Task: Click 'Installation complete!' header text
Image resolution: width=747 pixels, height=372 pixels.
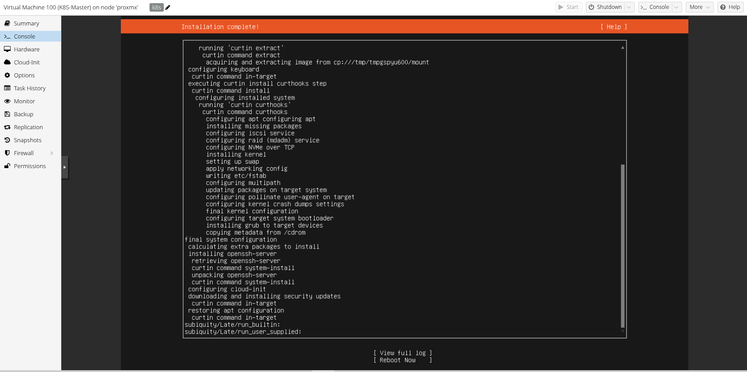Action: [x=220, y=27]
